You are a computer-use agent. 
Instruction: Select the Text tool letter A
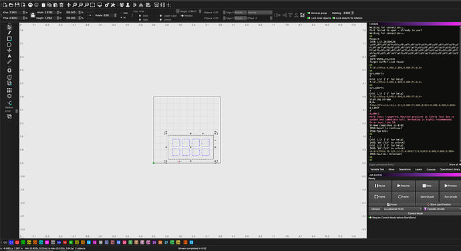tap(9, 56)
